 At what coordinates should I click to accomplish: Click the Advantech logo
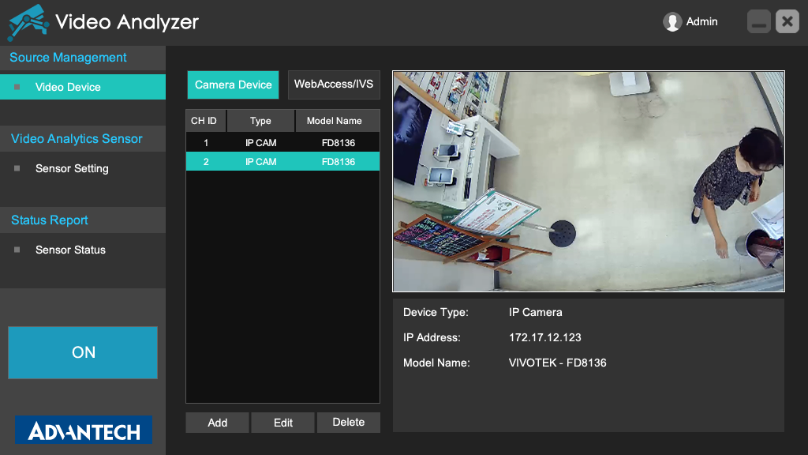[x=84, y=431]
